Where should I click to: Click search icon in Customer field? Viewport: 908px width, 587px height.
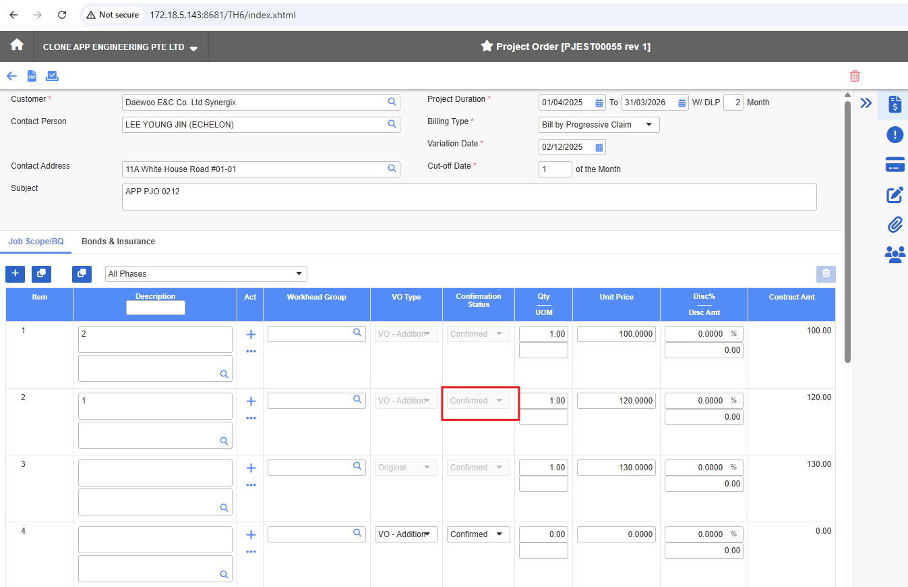coord(392,102)
